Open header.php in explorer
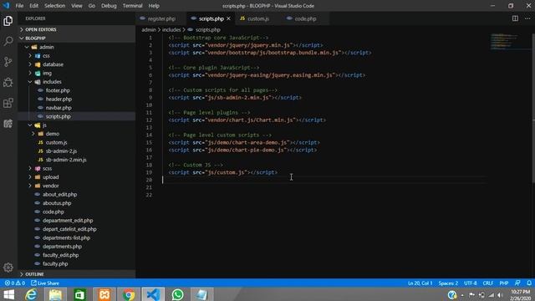Screen dimensions: 535x301 (59, 99)
